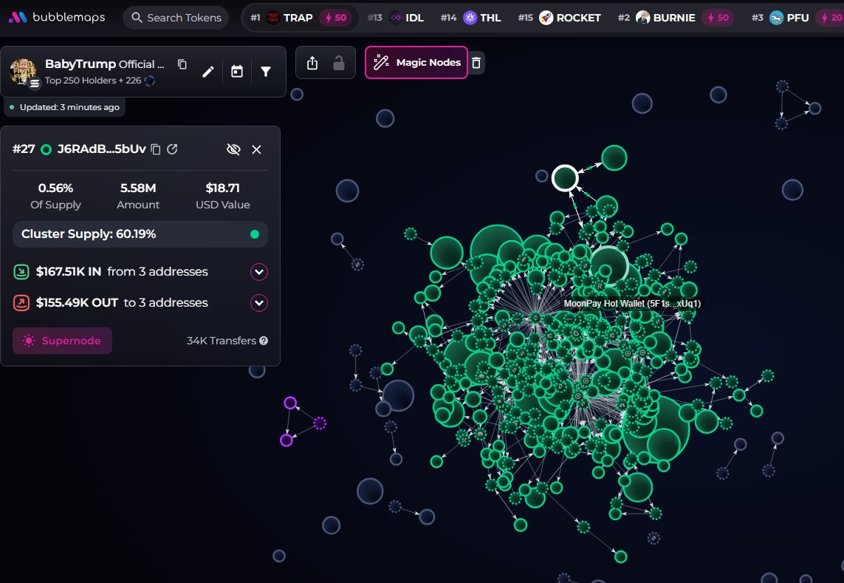This screenshot has height=583, width=844.
Task: Open the bubblemaps home logo
Action: pyautogui.click(x=57, y=17)
